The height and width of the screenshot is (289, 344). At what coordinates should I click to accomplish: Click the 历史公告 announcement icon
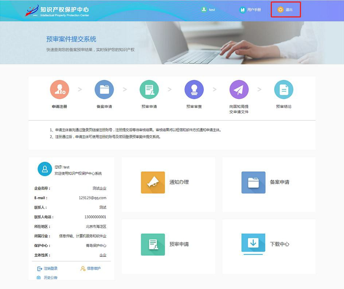tap(39, 278)
